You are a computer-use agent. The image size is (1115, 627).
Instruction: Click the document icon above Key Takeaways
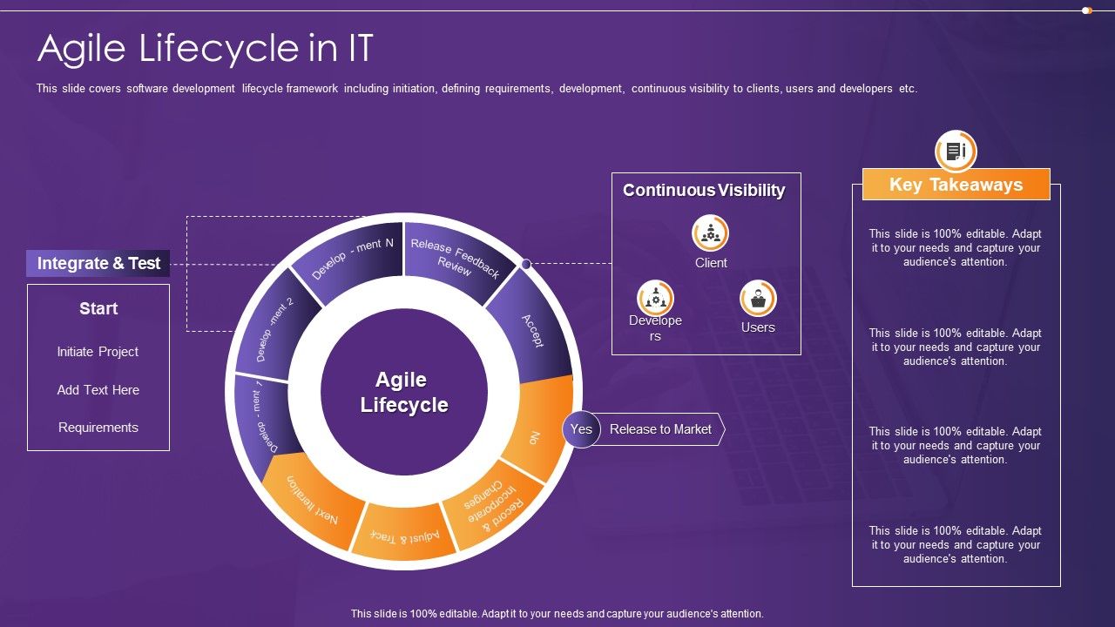[x=956, y=152]
